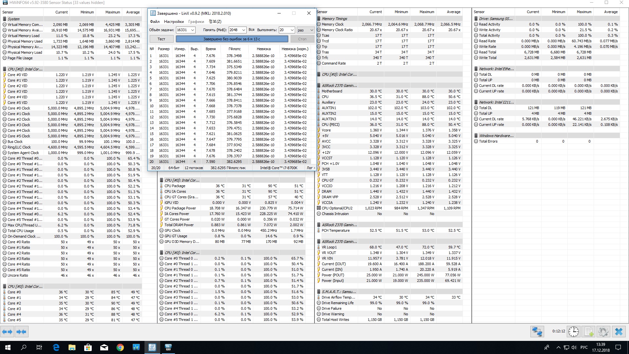The image size is (629, 354).
Task: Click the expand columns arrows button
Action: (x=8, y=332)
